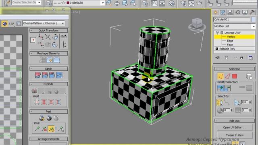The width and height of the screenshot is (258, 145).
Task: Click the first Stitch icon
Action: tap(37, 75)
